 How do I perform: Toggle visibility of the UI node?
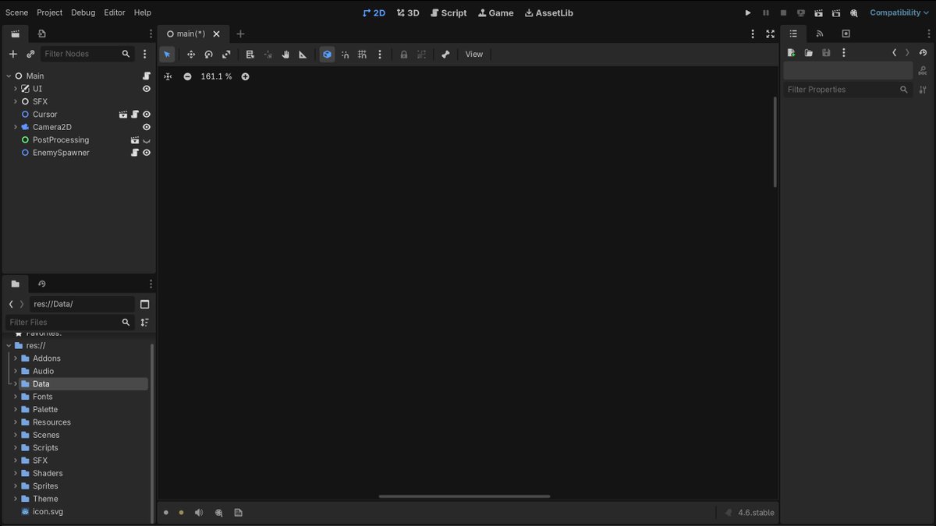pos(146,89)
